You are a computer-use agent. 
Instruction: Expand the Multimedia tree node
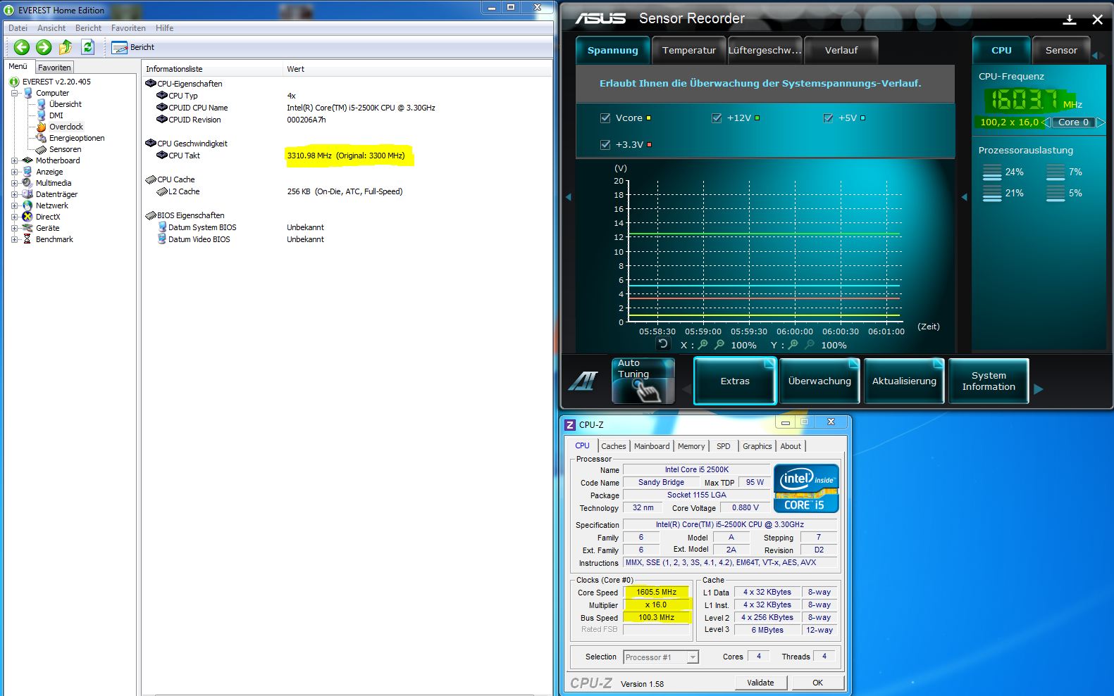click(15, 183)
